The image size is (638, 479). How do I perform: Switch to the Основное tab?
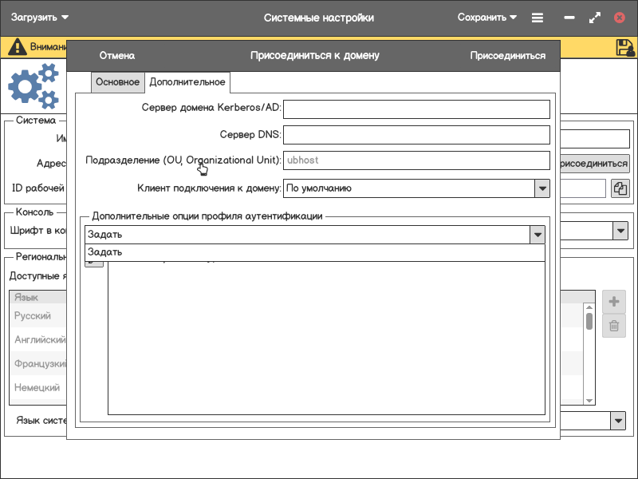[117, 82]
